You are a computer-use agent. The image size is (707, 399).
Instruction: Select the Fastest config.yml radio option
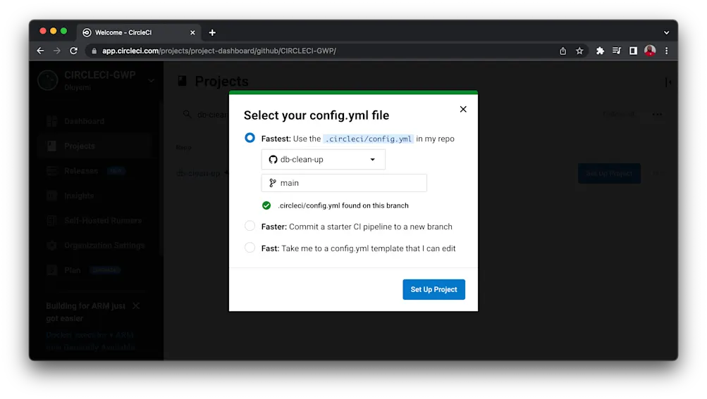point(250,138)
